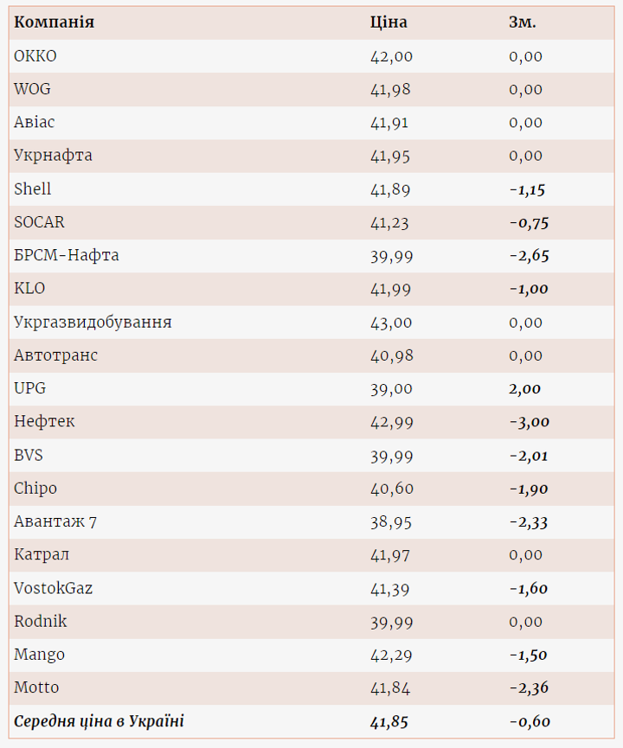Select the SOCAR price 41,23
Image resolution: width=623 pixels, height=748 pixels.
(x=389, y=222)
